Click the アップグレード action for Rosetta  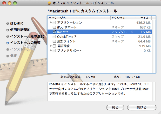tap(122, 32)
